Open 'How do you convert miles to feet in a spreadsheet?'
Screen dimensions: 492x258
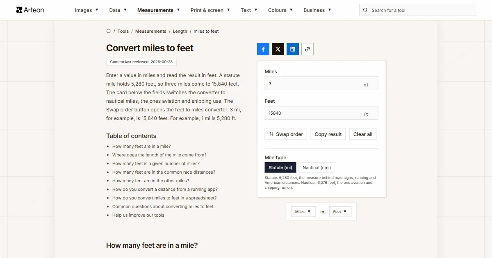tap(164, 198)
